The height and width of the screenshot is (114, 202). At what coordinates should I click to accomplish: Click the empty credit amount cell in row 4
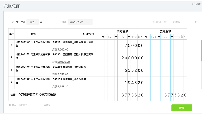click(x=165, y=83)
